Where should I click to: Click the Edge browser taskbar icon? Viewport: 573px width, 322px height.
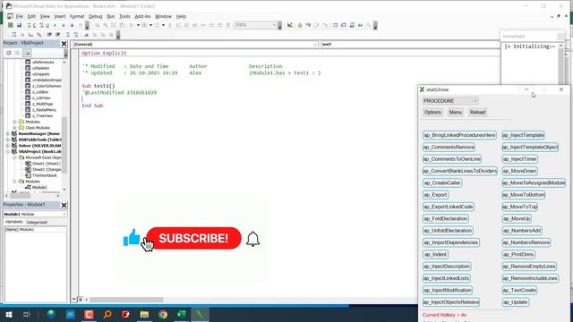pos(51,314)
